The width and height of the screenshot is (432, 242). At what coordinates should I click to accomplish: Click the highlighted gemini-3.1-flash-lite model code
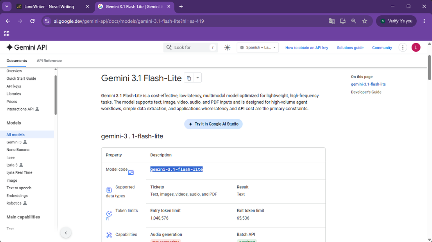point(176,169)
